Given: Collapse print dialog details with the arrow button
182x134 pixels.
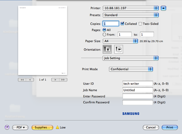Looking at the screenshot, I should click(163, 8).
